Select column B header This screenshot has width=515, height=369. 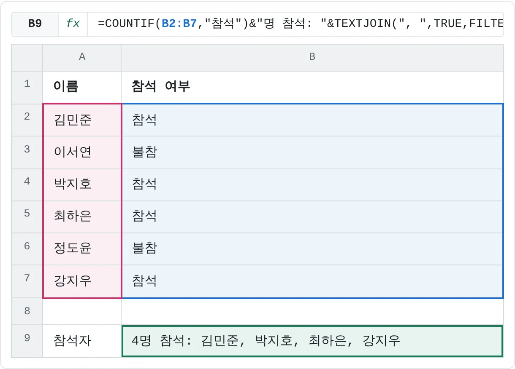pos(312,57)
